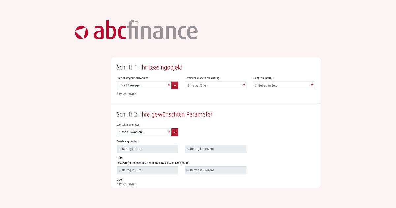
Task: Click the oder label between Anzahlung and Restwert
Action: 120,158
